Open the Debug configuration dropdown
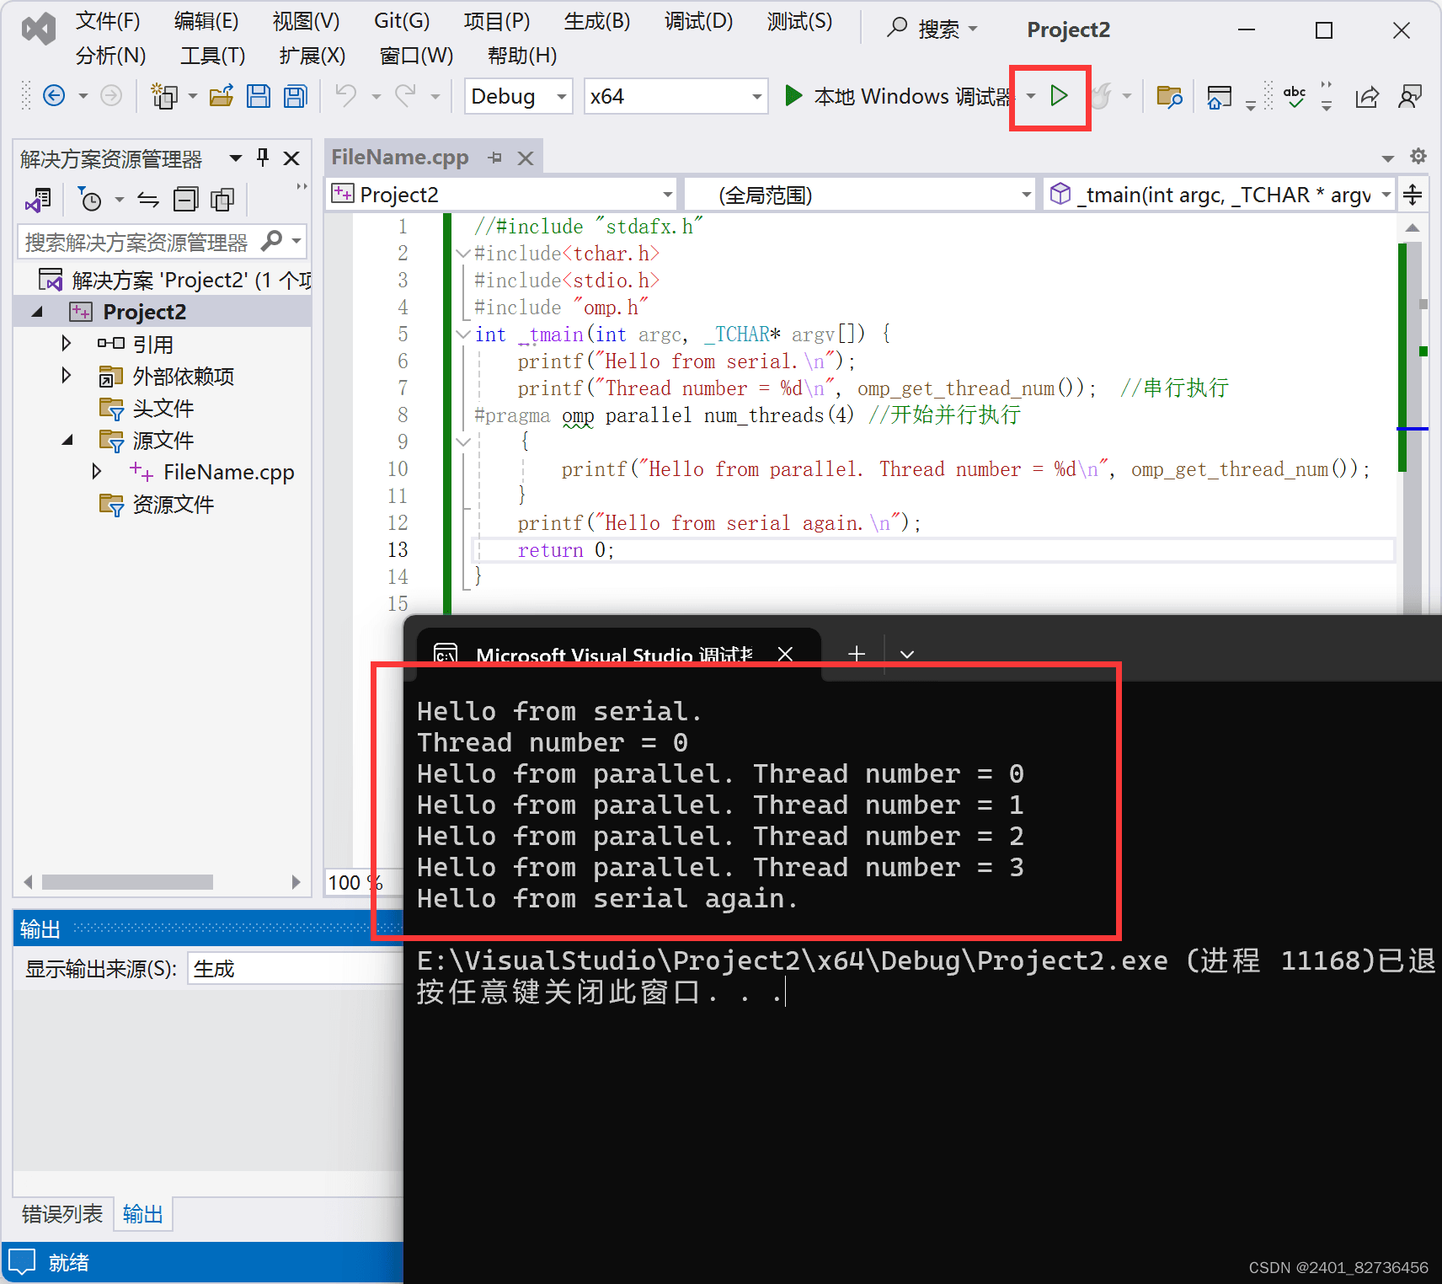Viewport: 1442px width, 1284px height. (518, 96)
